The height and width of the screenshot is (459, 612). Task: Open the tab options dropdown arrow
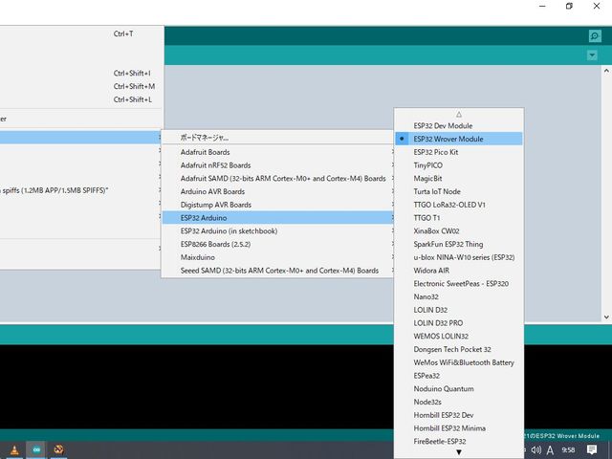592,55
